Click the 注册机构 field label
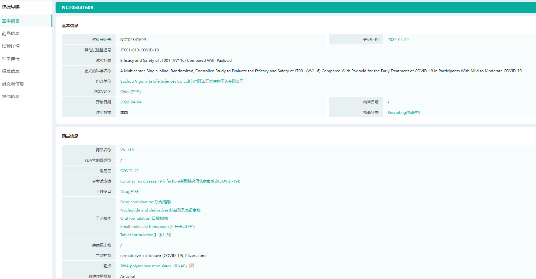The image size is (536, 279). (104, 113)
